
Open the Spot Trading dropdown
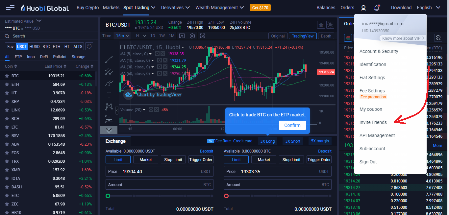(x=139, y=8)
